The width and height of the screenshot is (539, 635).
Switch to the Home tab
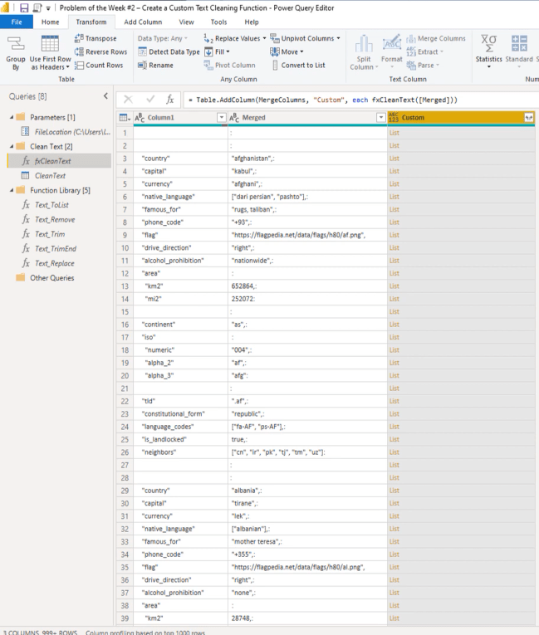click(x=51, y=22)
